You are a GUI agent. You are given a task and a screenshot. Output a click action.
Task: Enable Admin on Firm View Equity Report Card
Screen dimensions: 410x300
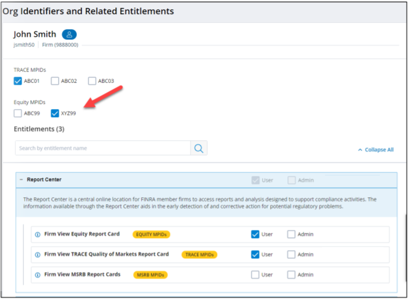point(292,234)
